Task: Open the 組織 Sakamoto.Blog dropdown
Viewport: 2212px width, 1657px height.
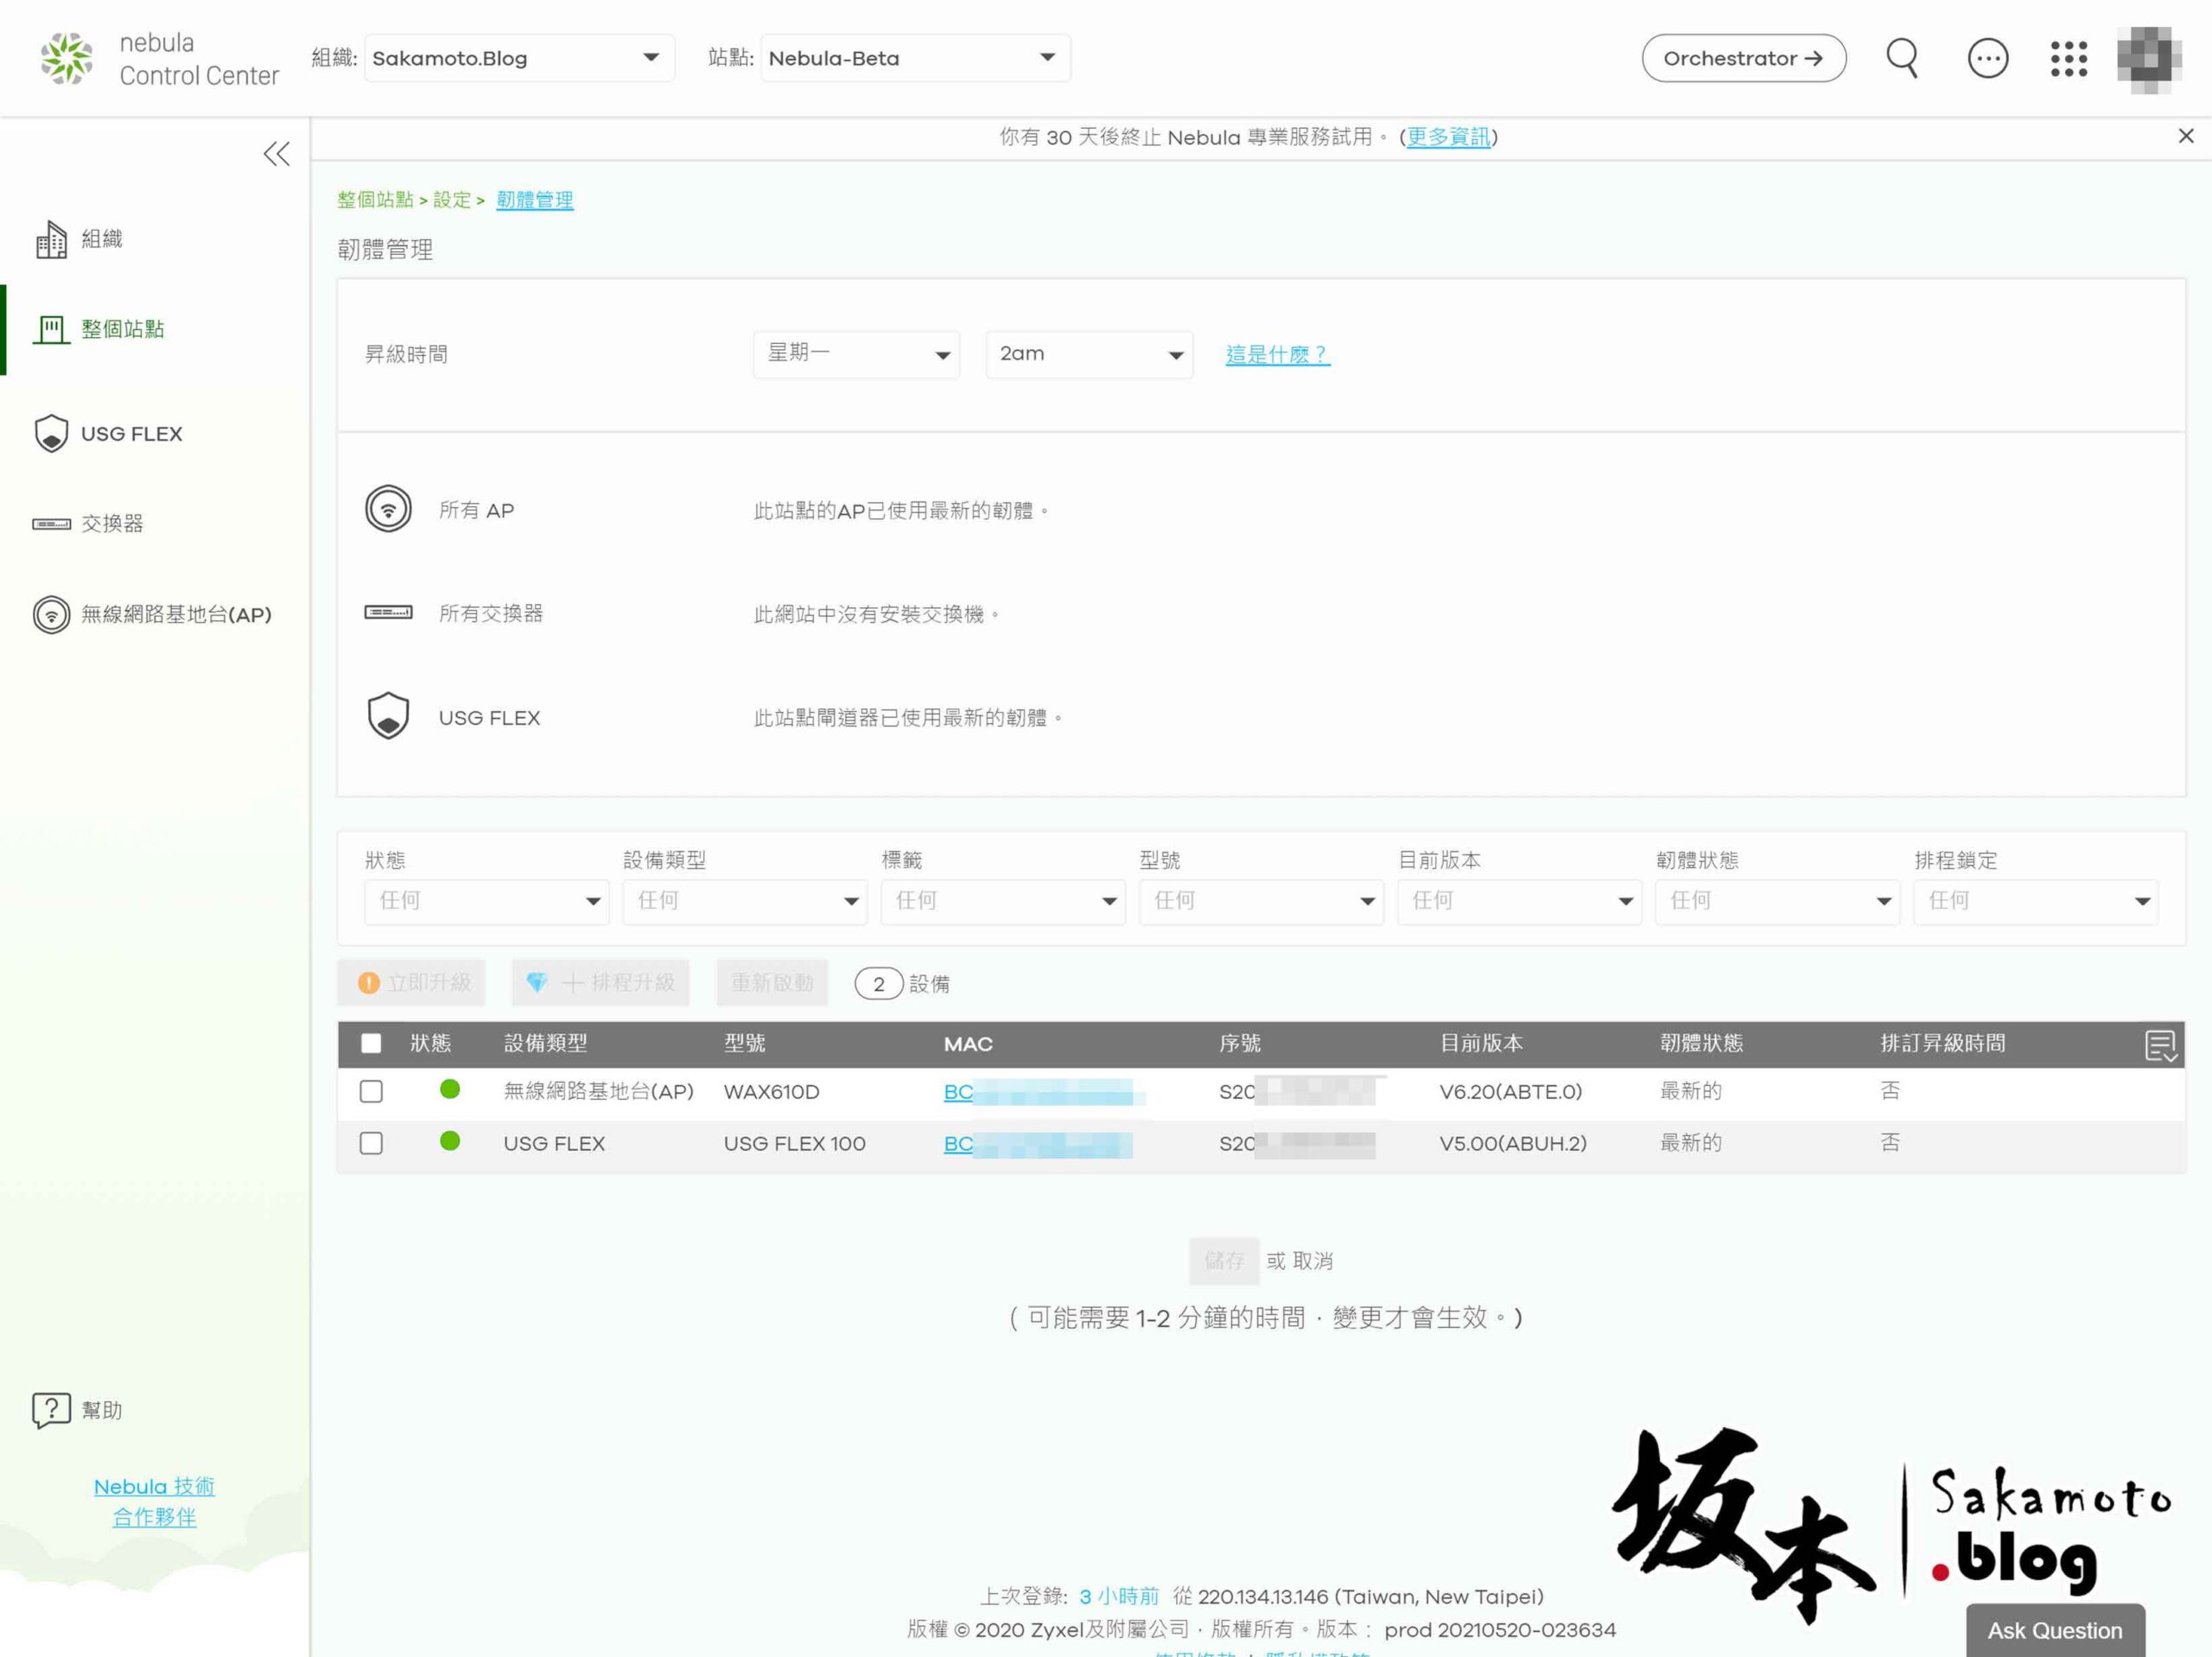Action: pyautogui.click(x=519, y=58)
